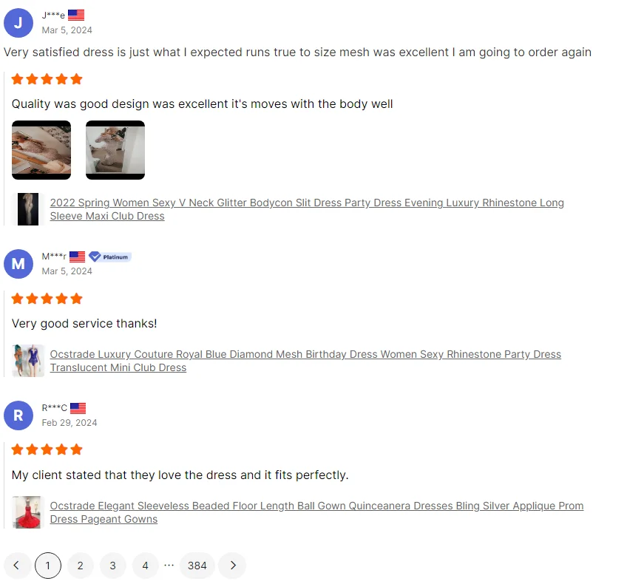Viewport: 627px width, 587px height.
Task: Select page 3 of reviews
Action: 113,566
